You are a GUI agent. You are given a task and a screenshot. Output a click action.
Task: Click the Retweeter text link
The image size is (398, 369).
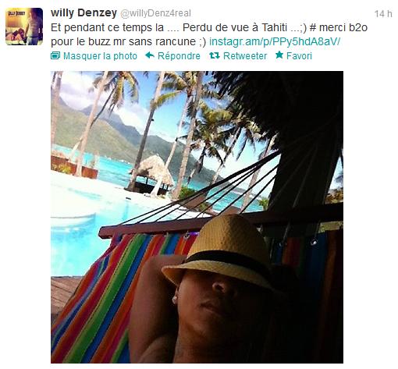245,56
